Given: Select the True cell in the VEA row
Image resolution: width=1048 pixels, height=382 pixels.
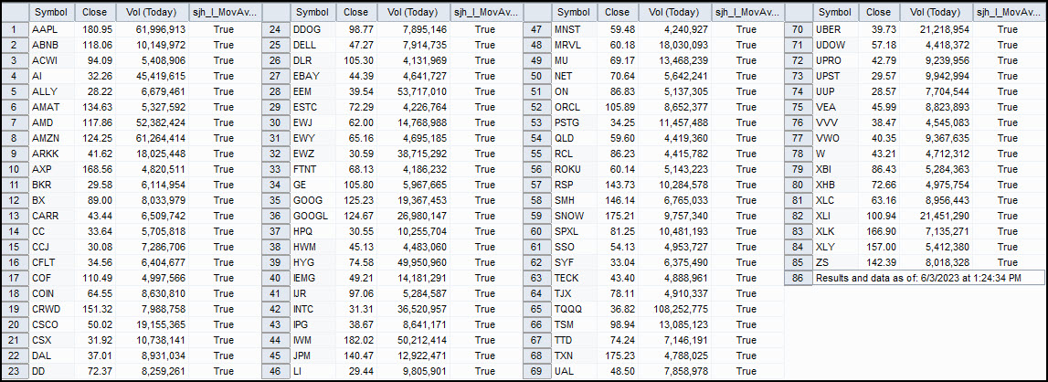Looking at the screenshot, I should 1007,107.
